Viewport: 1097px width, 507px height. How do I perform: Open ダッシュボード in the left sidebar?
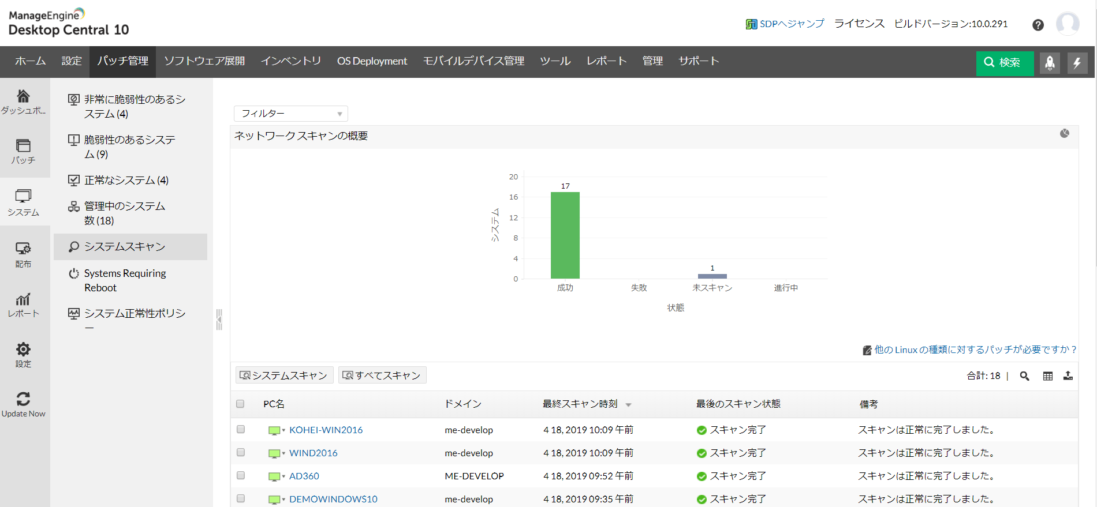coord(23,102)
